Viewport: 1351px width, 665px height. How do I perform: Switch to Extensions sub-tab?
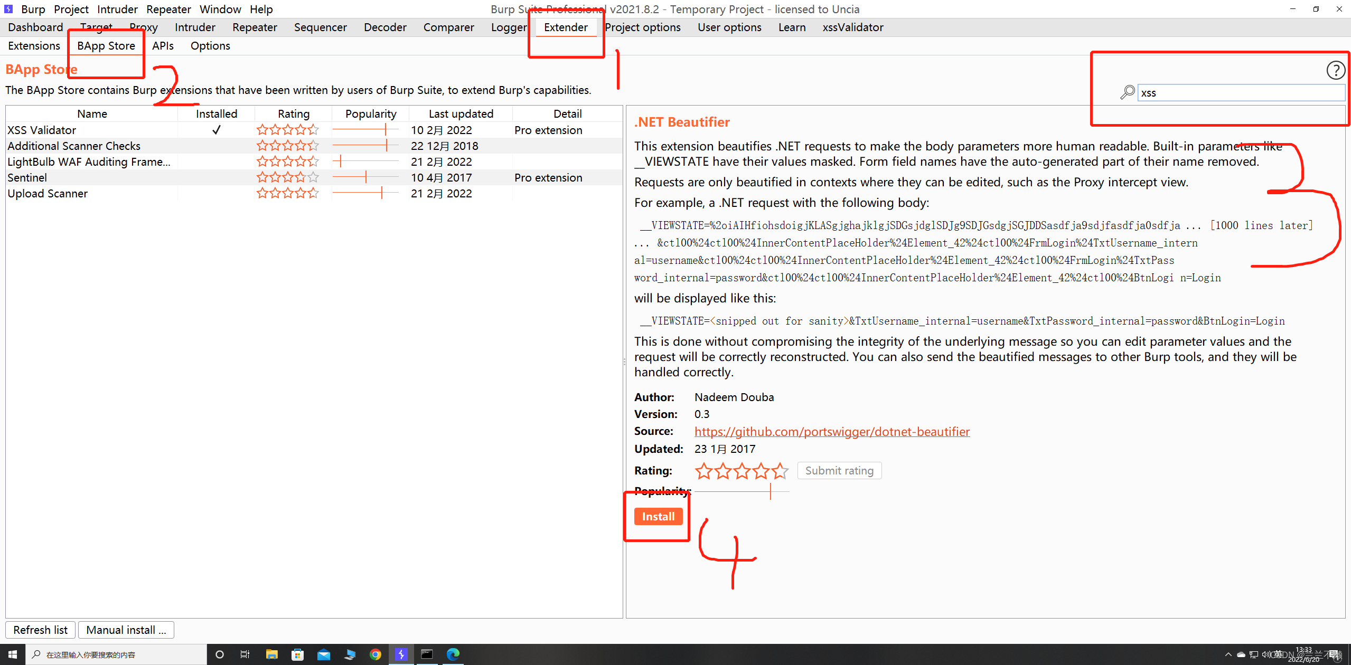[x=34, y=45]
